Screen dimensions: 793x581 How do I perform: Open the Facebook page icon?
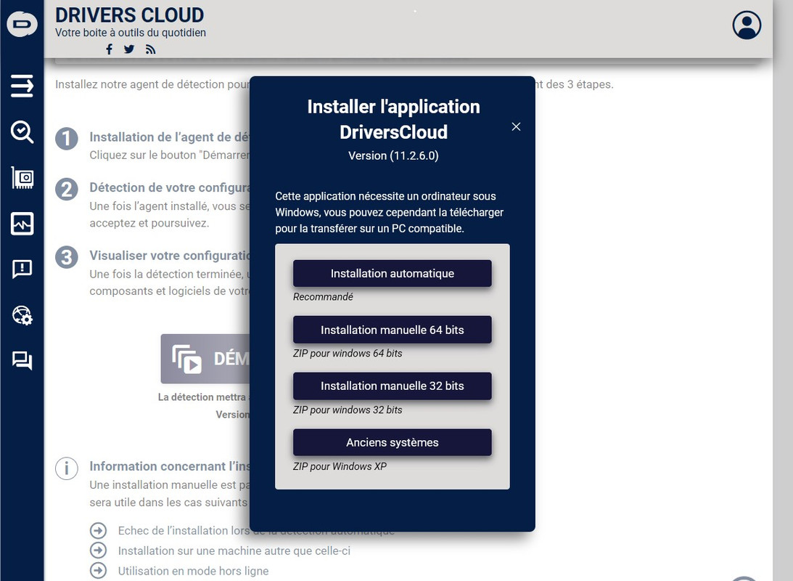110,49
